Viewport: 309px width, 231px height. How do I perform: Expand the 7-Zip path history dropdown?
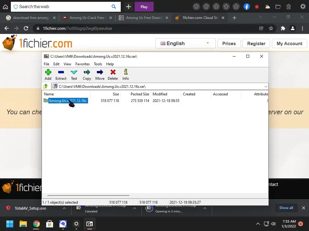coord(266,86)
